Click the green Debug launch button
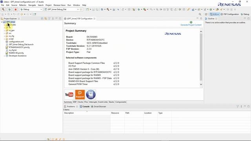 [9, 9]
